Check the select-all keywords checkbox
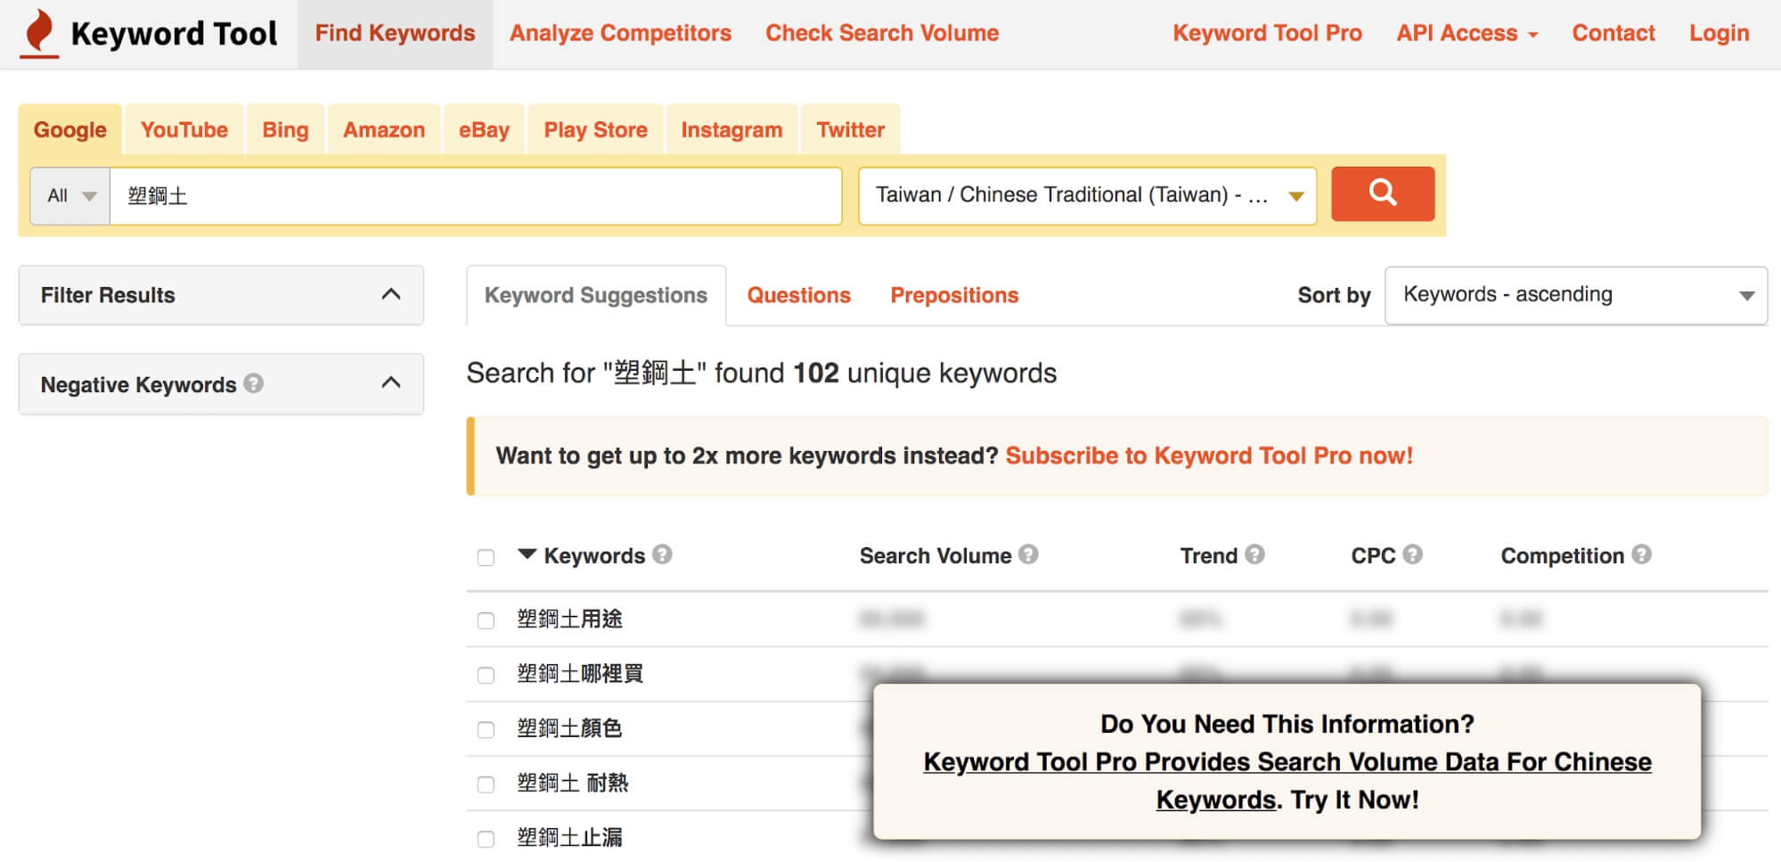This screenshot has width=1781, height=862. (486, 556)
